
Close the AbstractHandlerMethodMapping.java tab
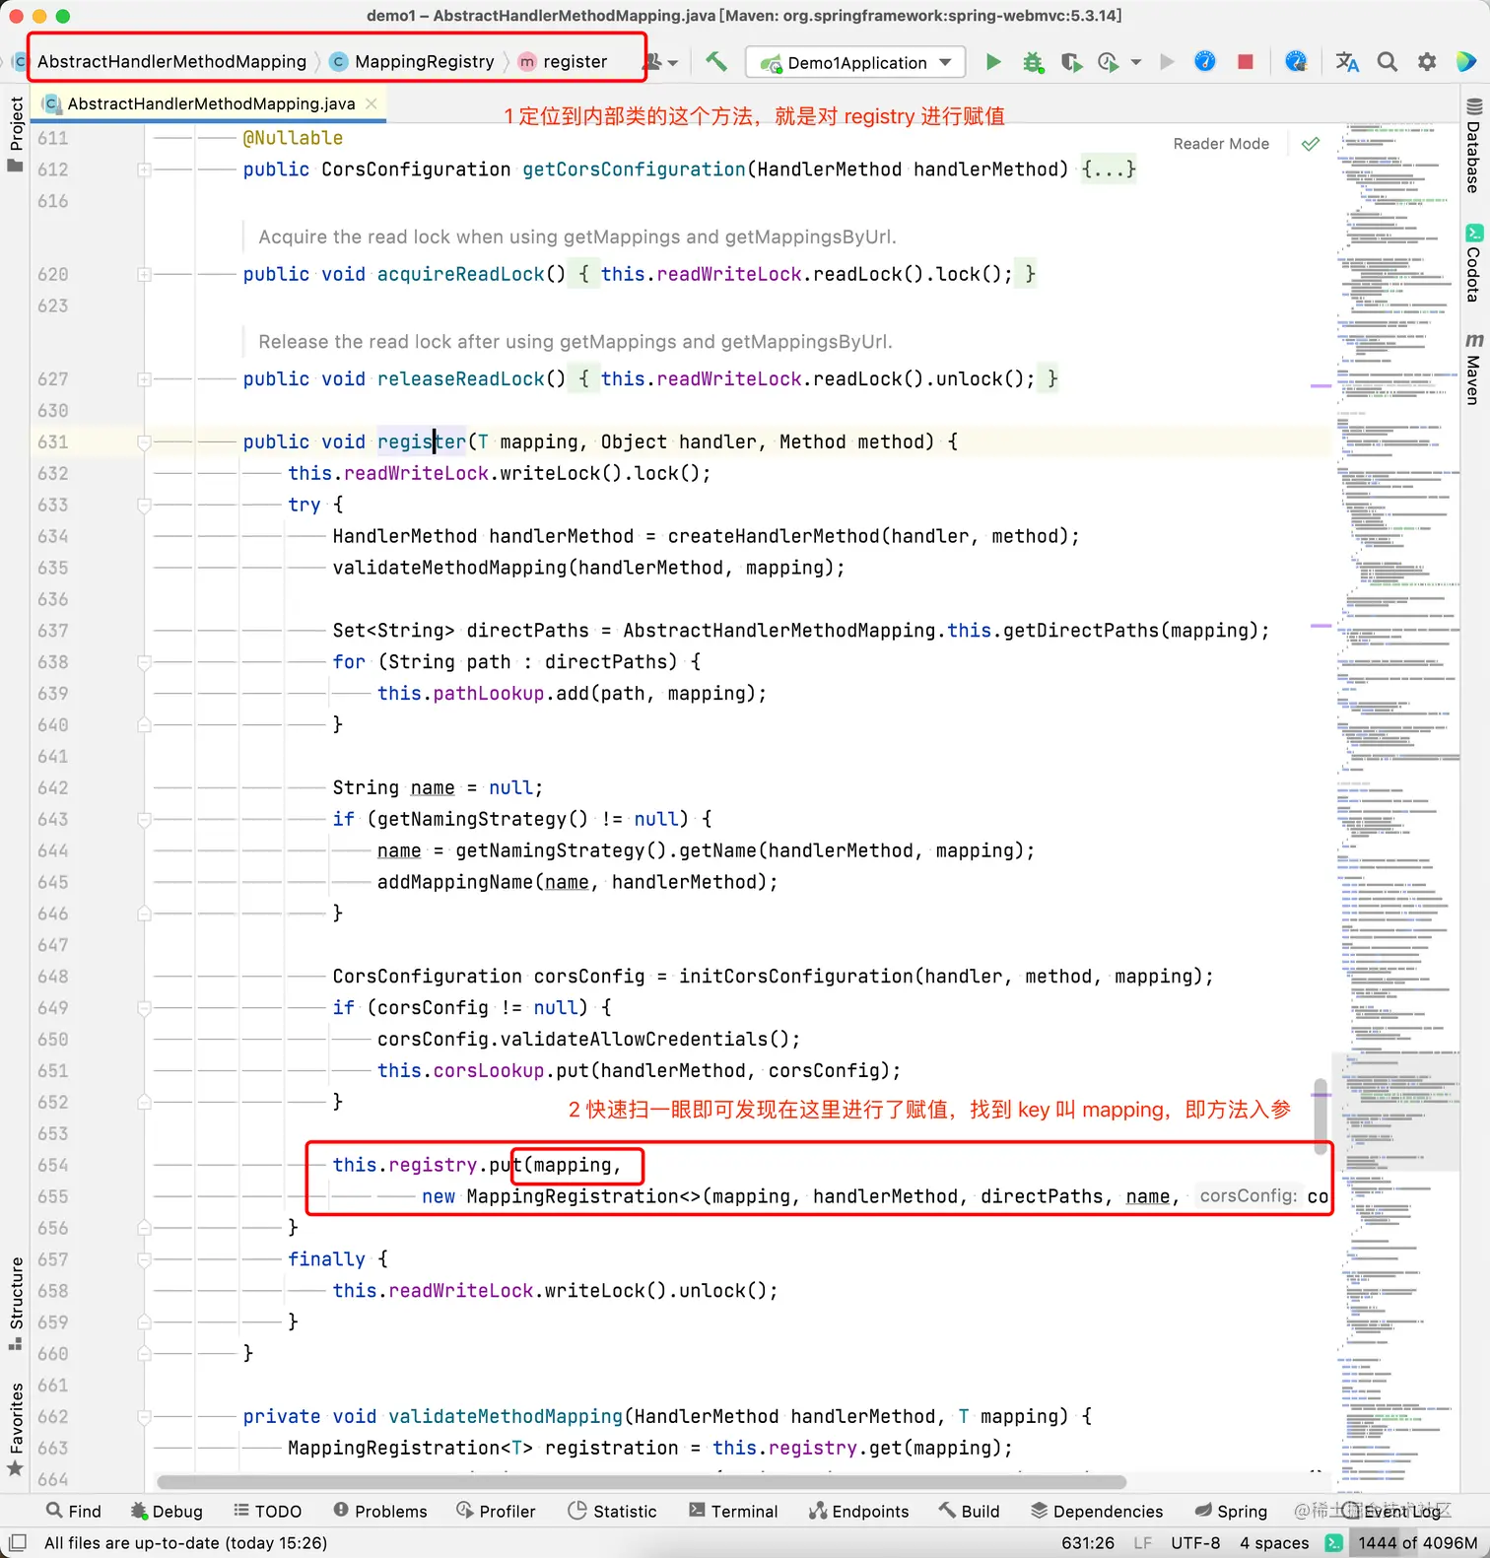(x=372, y=103)
